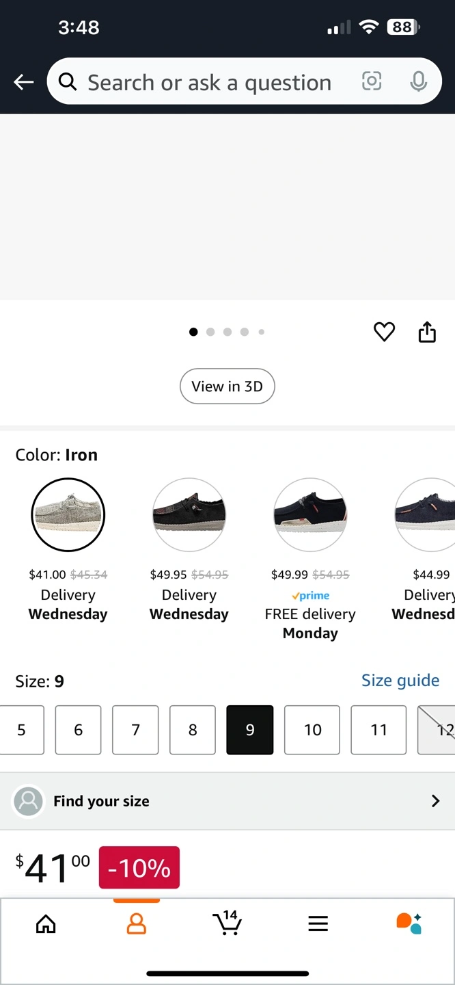The image size is (455, 985).
Task: Open the Rufus AI assistant icon
Action: (409, 923)
